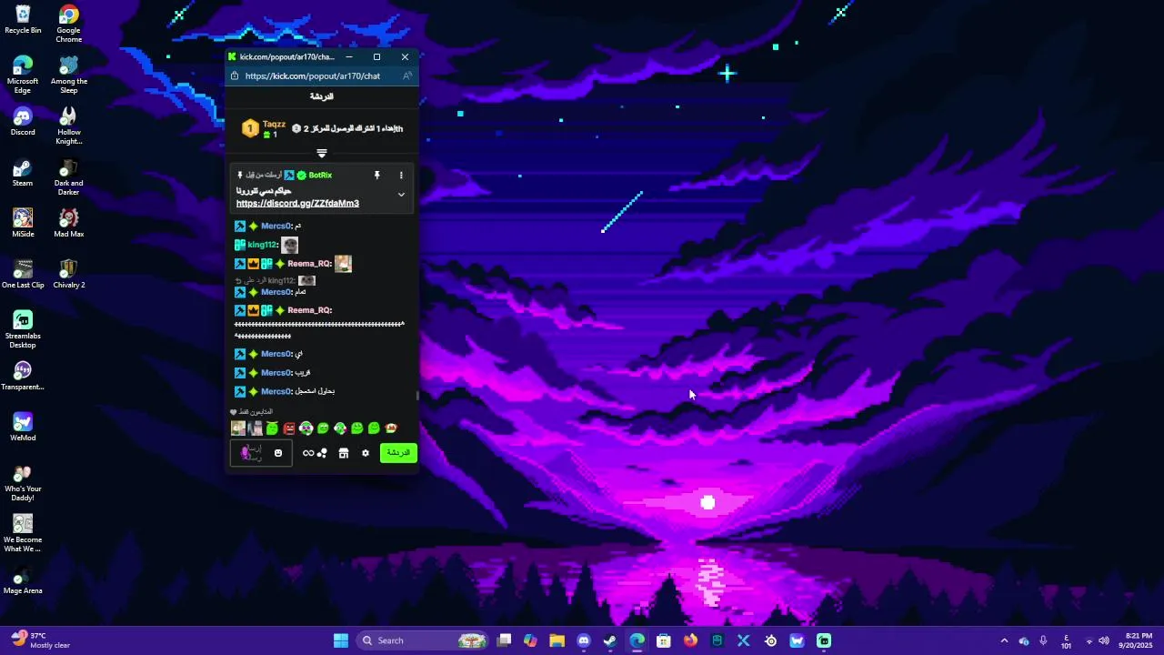Click the chat message input field
1164x655 pixels.
(261, 453)
